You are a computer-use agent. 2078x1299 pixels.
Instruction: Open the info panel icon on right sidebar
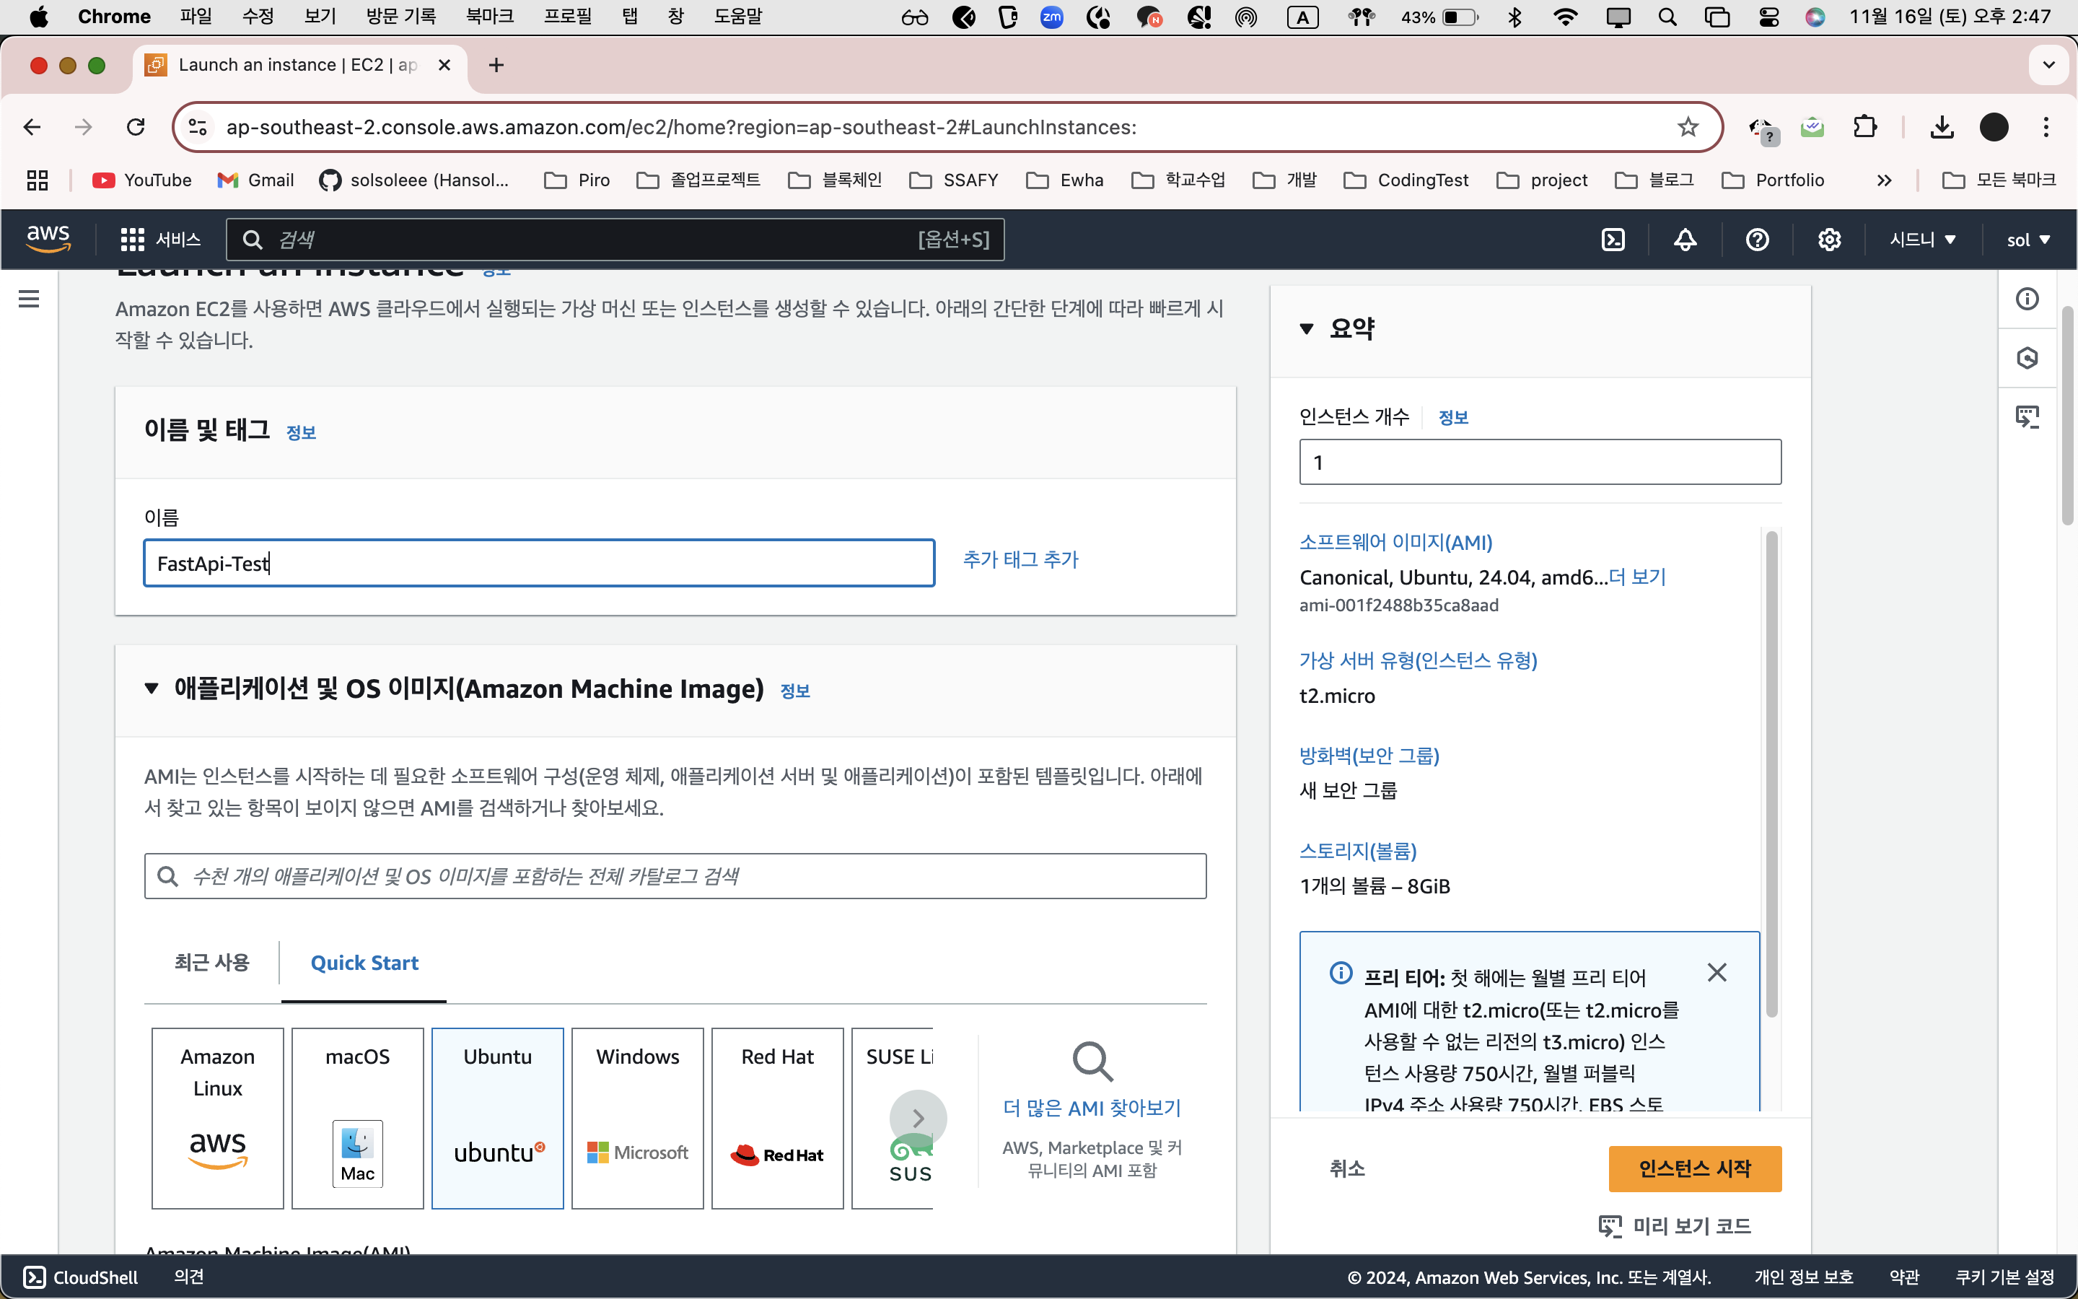click(x=2027, y=299)
